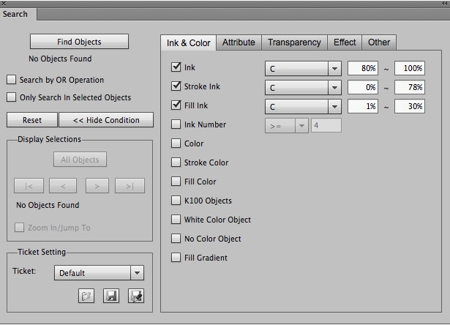Click the Hide Condition button
The width and height of the screenshot is (450, 325).
click(x=106, y=120)
